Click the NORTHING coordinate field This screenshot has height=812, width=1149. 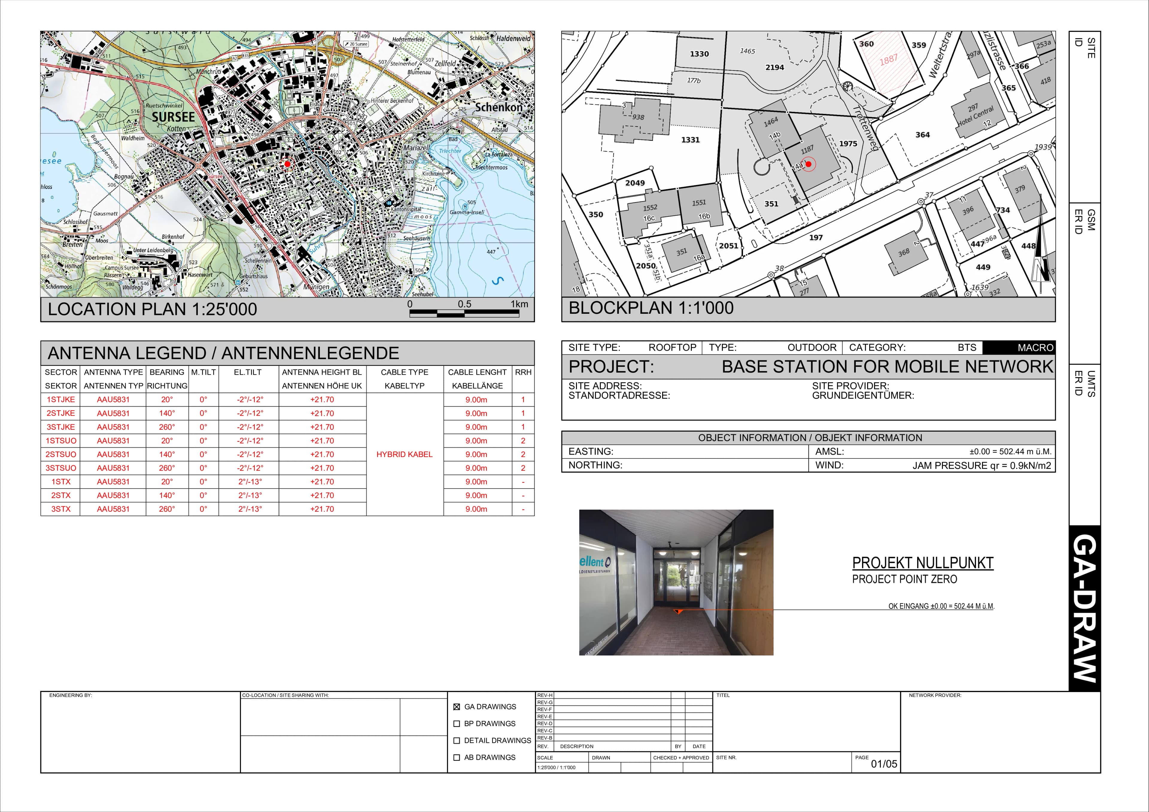click(x=685, y=465)
